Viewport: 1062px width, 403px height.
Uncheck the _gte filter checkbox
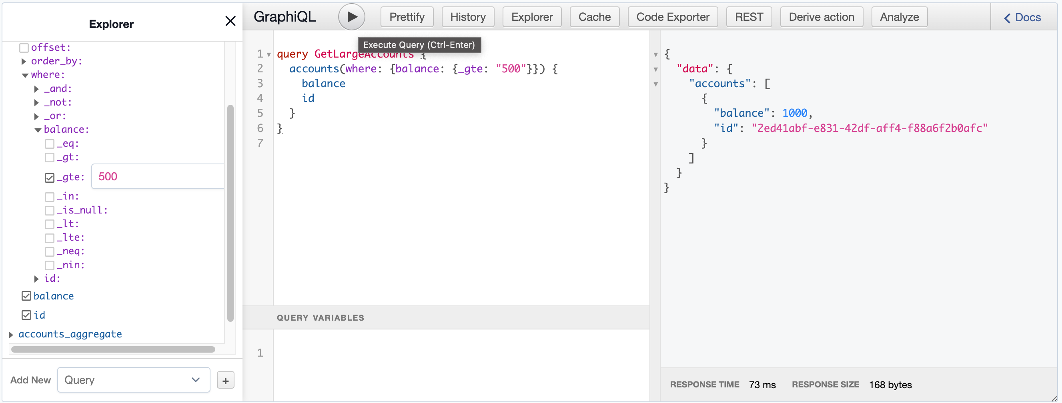[x=50, y=177]
